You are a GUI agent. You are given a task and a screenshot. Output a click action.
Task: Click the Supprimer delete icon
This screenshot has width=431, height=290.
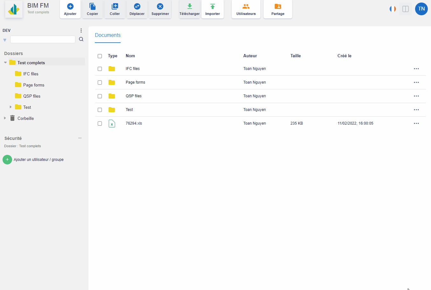click(160, 7)
